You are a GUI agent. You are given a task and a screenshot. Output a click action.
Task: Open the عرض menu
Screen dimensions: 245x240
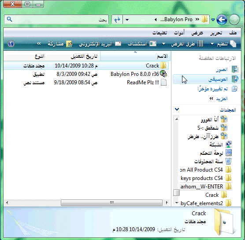(197, 33)
